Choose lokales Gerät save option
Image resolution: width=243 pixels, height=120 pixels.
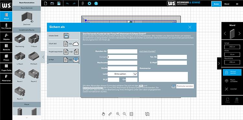click(x=63, y=36)
